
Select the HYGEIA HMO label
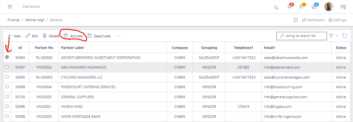pos(72,107)
